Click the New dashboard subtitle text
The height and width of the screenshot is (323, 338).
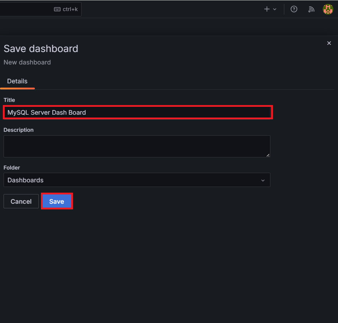(27, 62)
